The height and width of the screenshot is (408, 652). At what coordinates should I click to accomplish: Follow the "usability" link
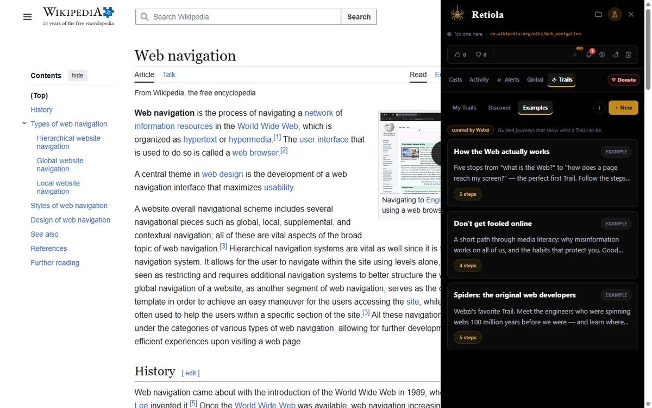point(279,187)
